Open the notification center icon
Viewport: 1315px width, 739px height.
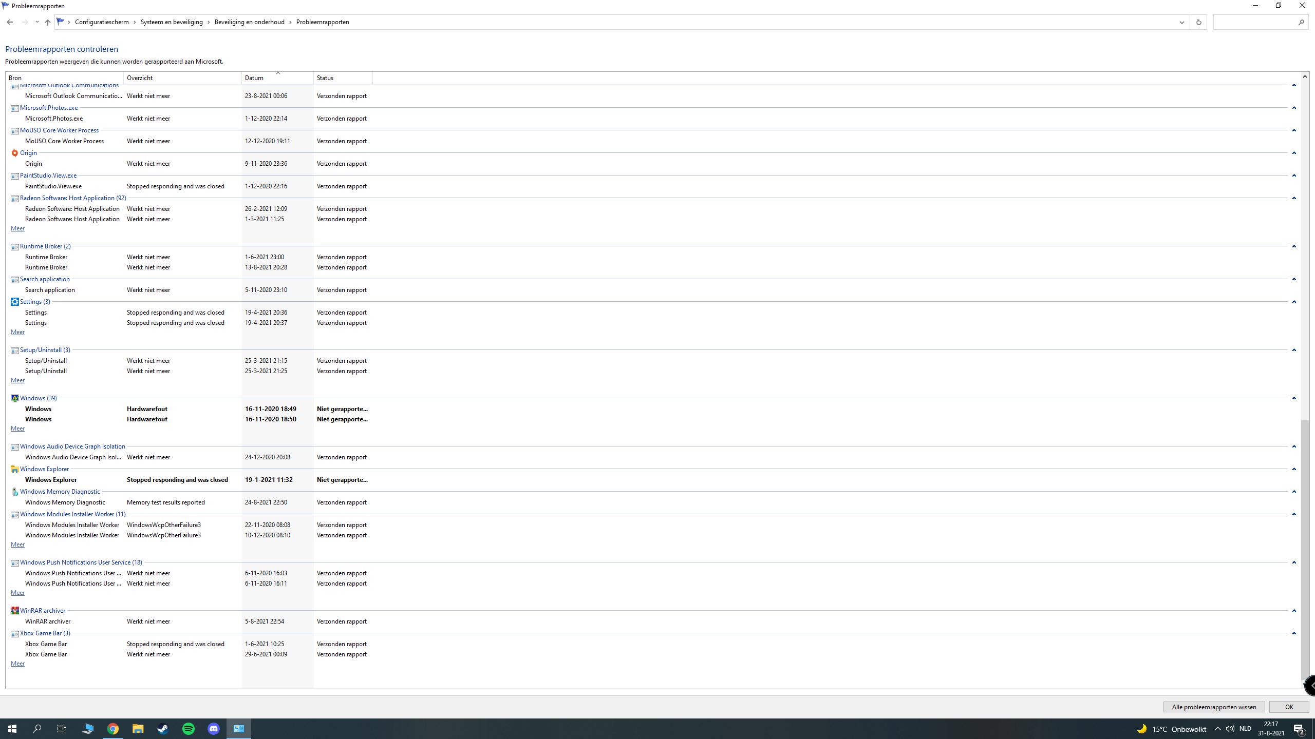tap(1299, 729)
